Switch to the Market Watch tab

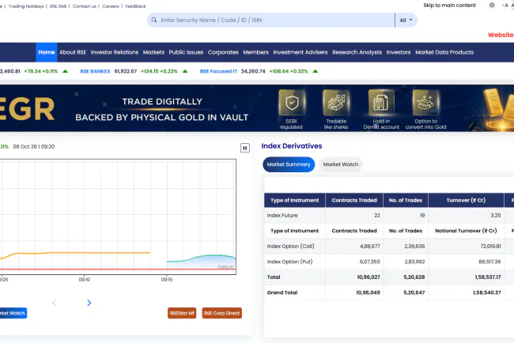point(341,164)
